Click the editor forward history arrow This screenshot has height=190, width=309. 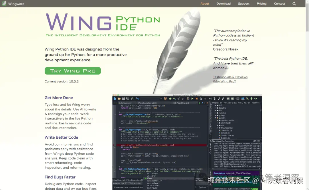[x=116, y=103]
